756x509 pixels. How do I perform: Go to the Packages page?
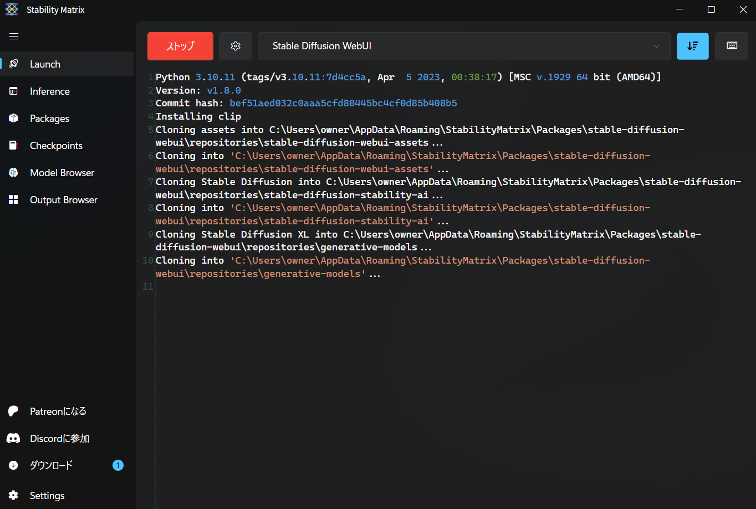(67, 118)
